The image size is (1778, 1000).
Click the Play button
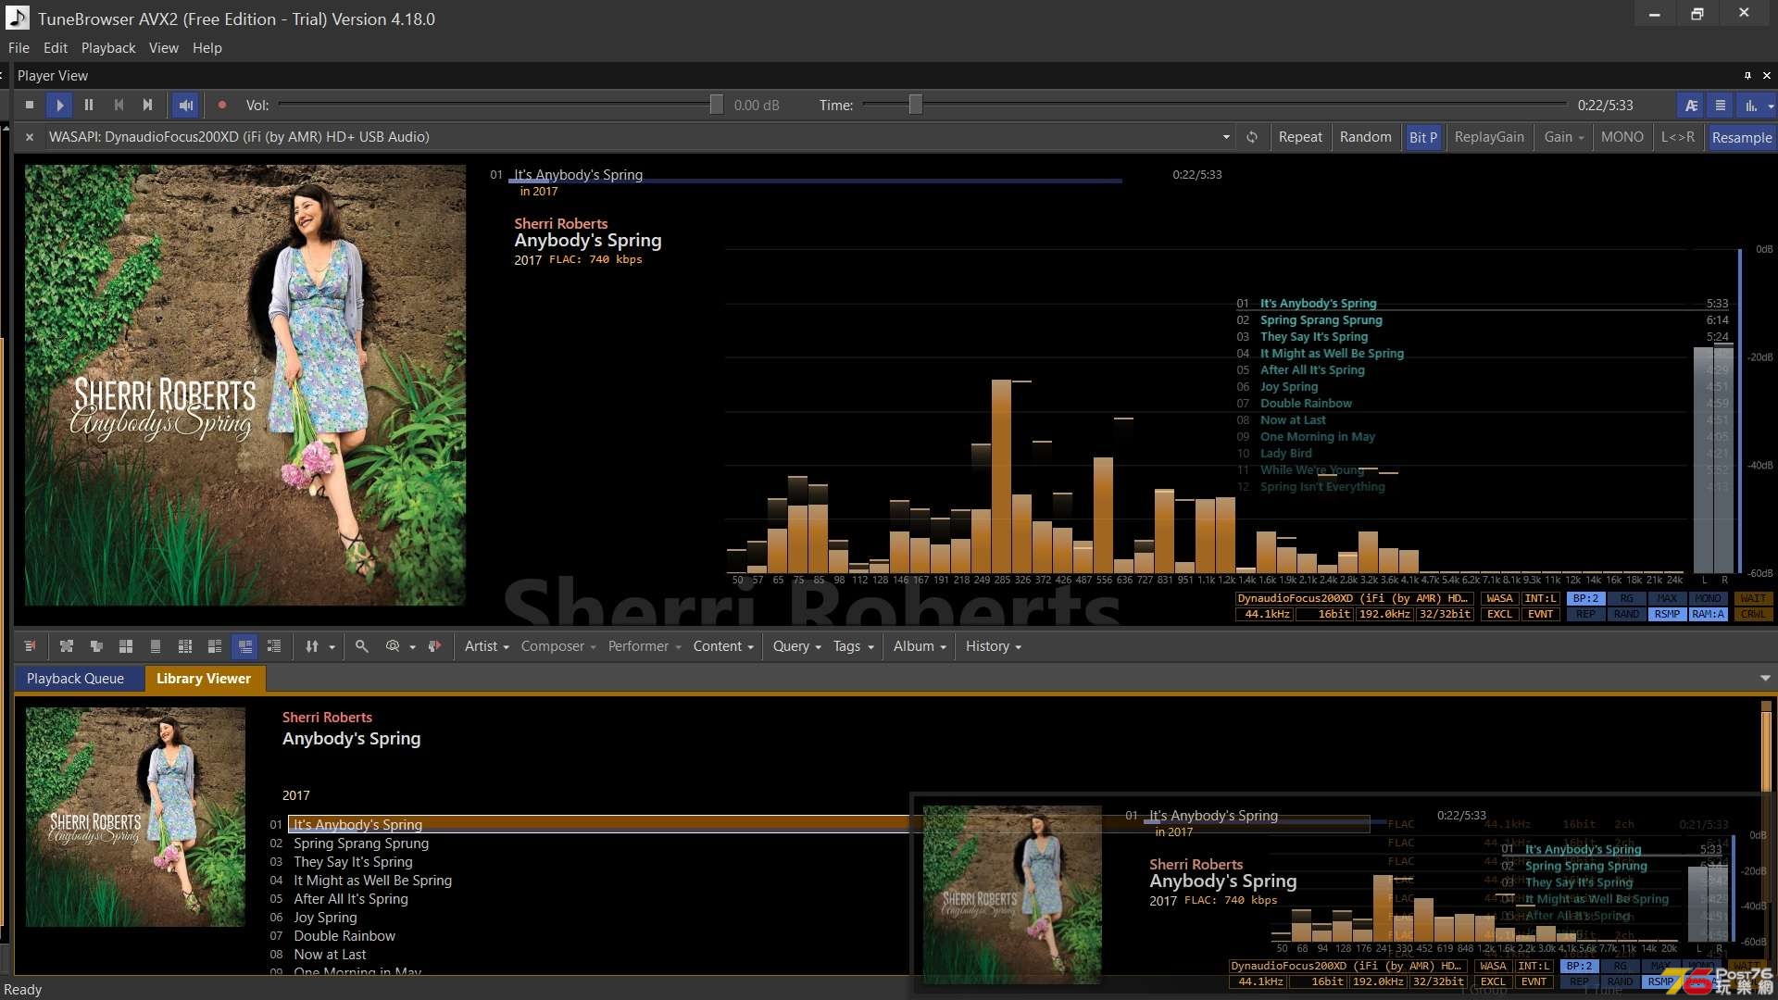(x=59, y=106)
